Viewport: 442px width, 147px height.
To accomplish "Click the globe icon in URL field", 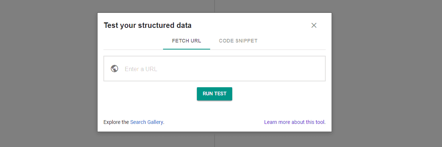I will point(114,69).
